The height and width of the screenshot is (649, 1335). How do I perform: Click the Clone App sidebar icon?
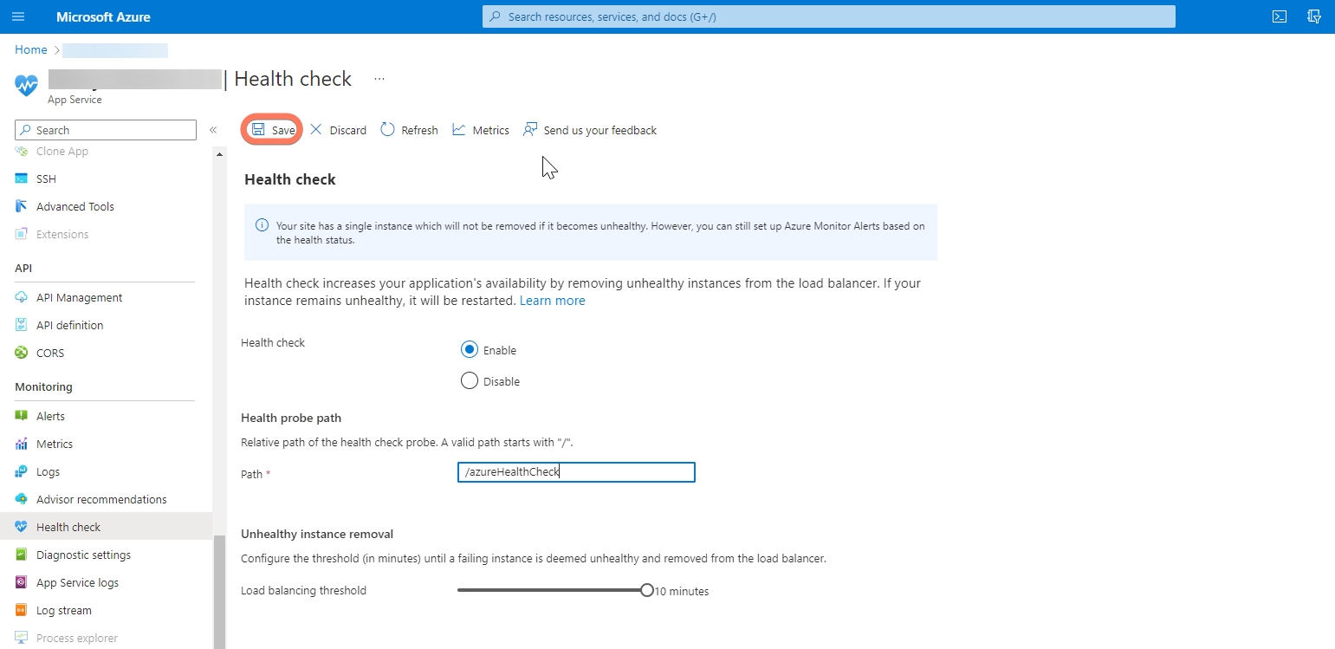click(x=22, y=151)
